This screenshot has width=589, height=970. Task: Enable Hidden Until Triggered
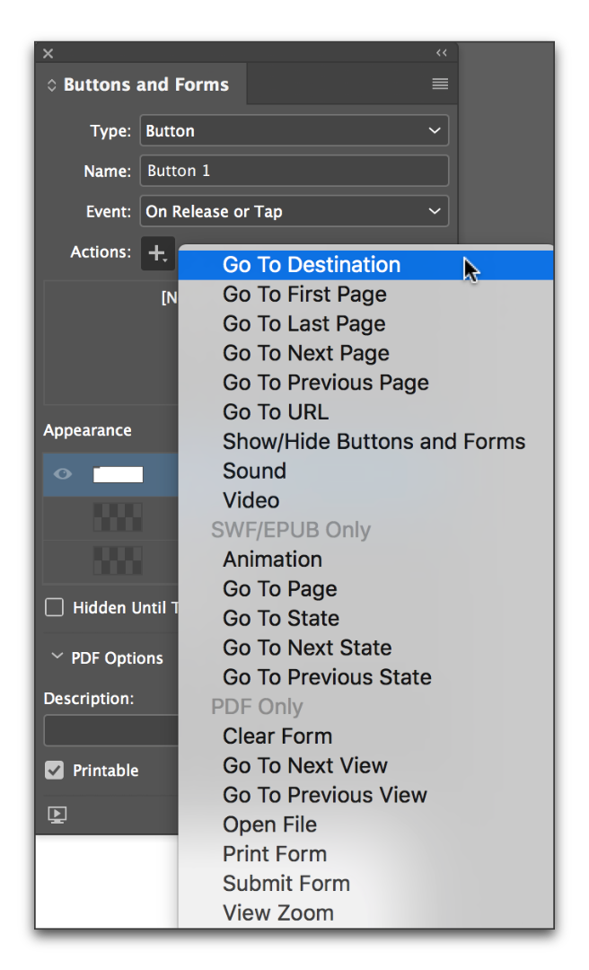pos(56,608)
